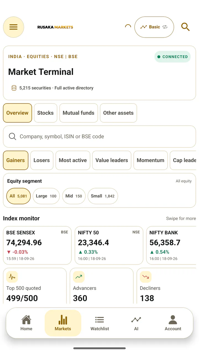Click the India Equities NSE BSE label

pos(43,57)
